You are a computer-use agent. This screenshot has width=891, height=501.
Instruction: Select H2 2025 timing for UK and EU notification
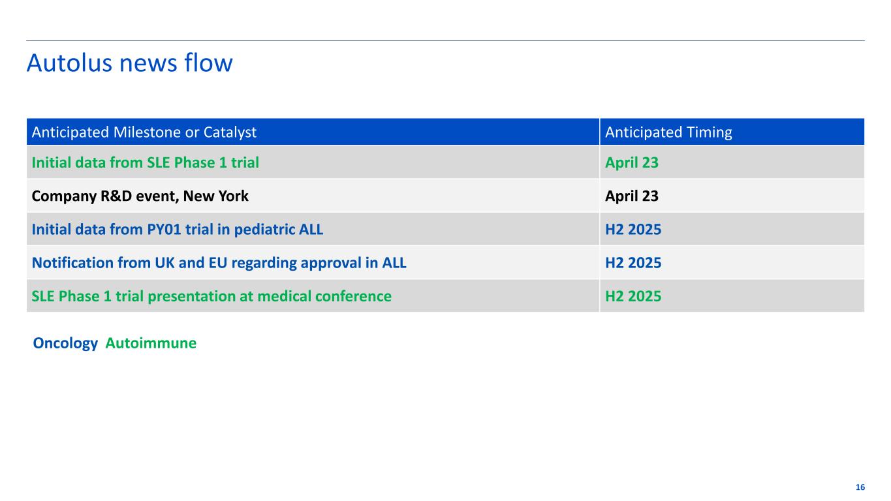[x=633, y=263]
